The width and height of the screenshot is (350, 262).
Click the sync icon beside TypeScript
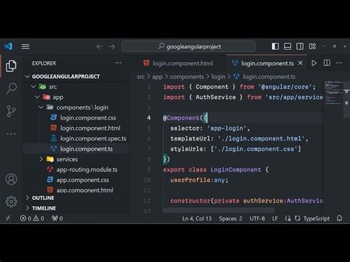point(297,218)
